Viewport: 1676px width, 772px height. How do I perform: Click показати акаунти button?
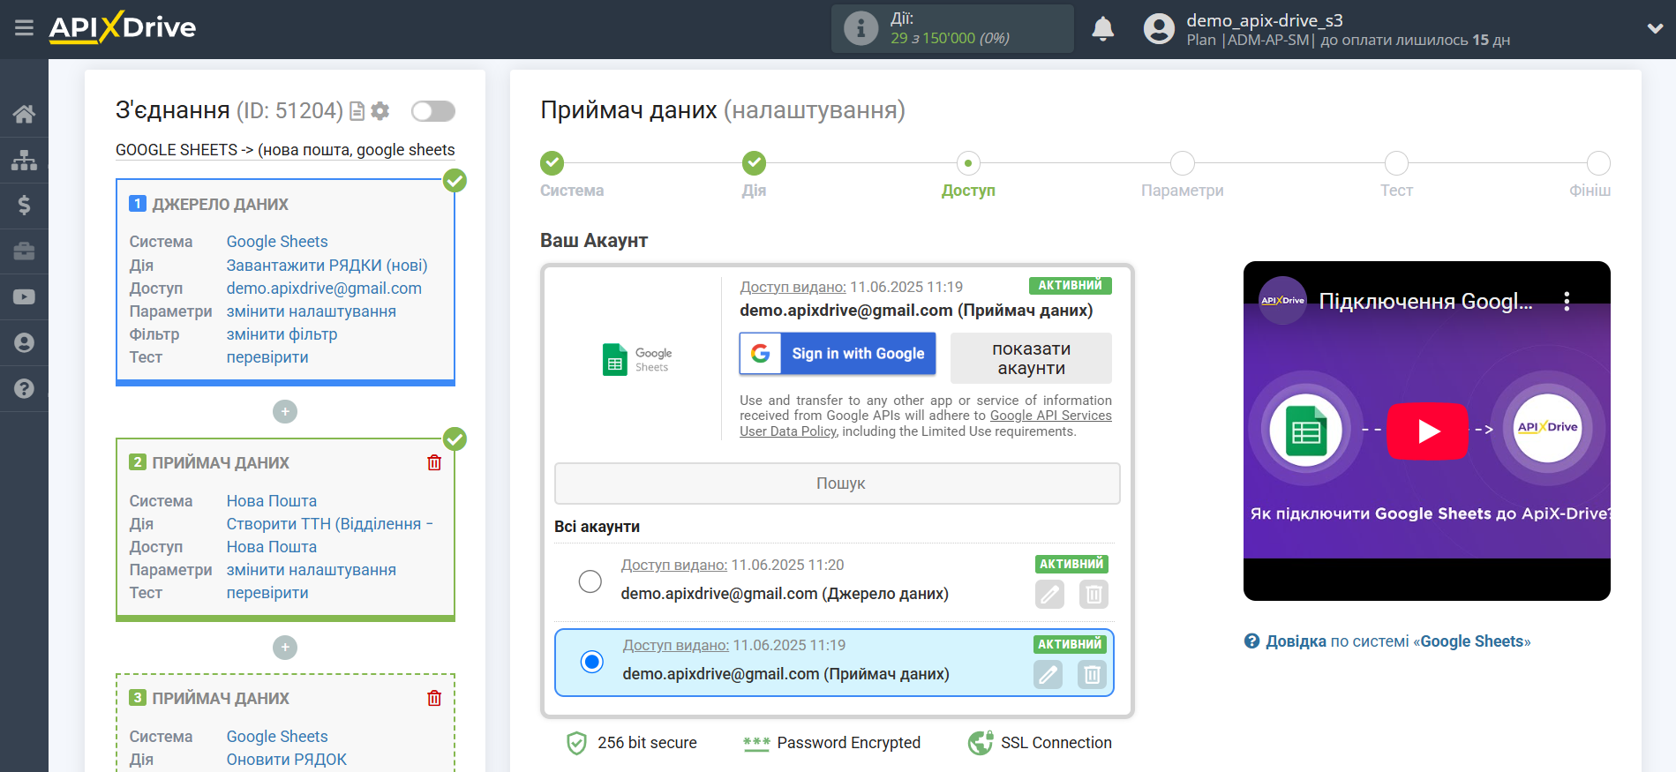coord(1031,358)
